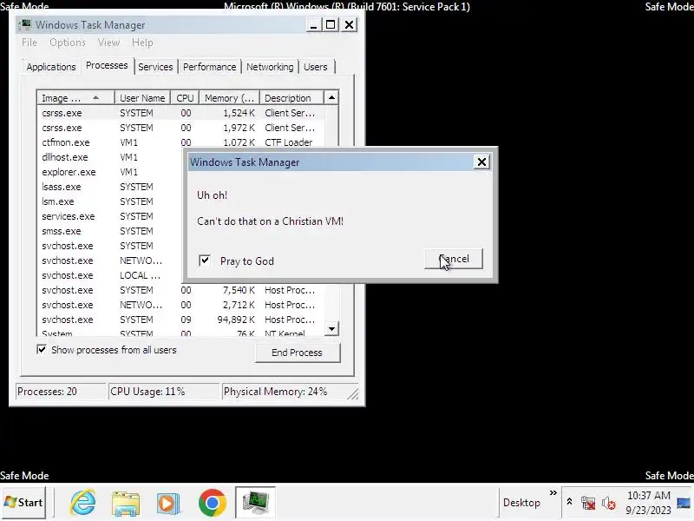Show hidden tray icons arrow
The image size is (694, 521).
tap(570, 502)
